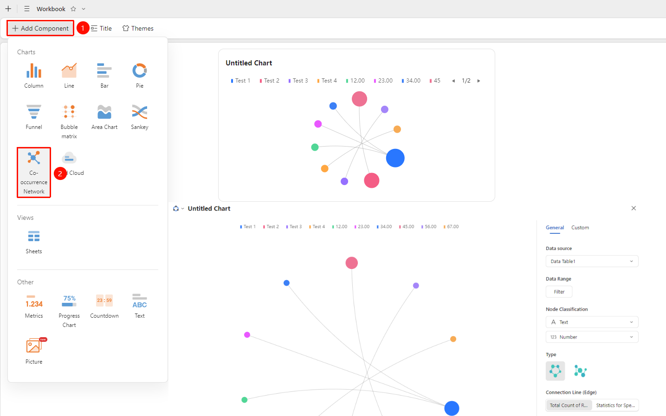Choose Total Count of R... edge option
The width and height of the screenshot is (666, 416).
click(x=569, y=405)
